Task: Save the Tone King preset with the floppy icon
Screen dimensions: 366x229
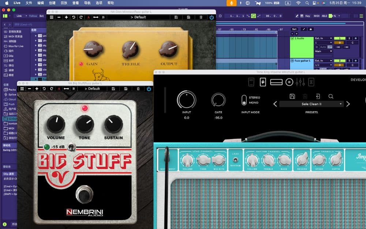Action: 292,96
